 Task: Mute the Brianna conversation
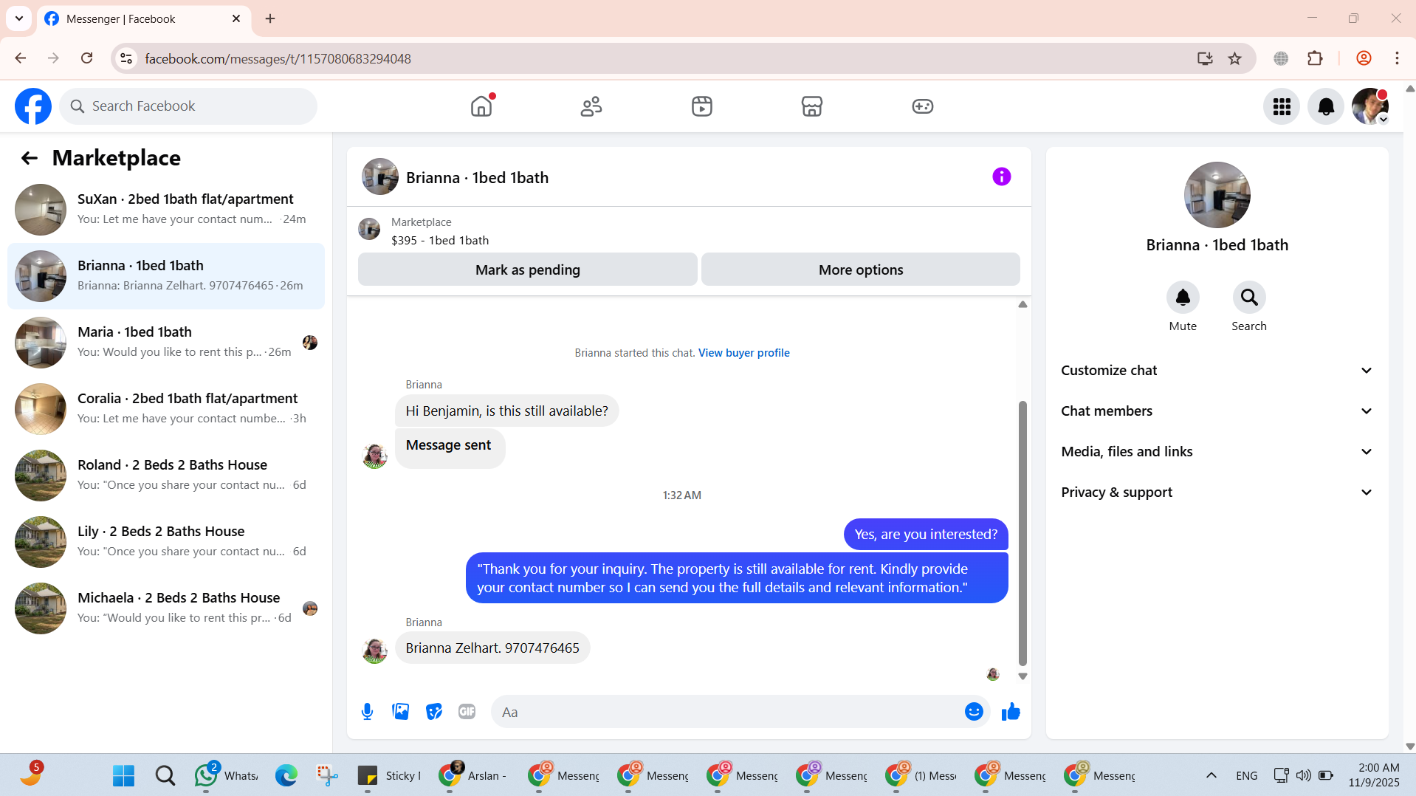pos(1183,298)
